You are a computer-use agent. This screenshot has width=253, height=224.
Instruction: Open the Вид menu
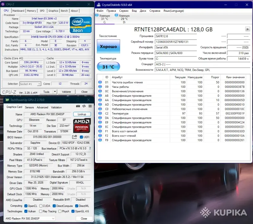(134, 11)
